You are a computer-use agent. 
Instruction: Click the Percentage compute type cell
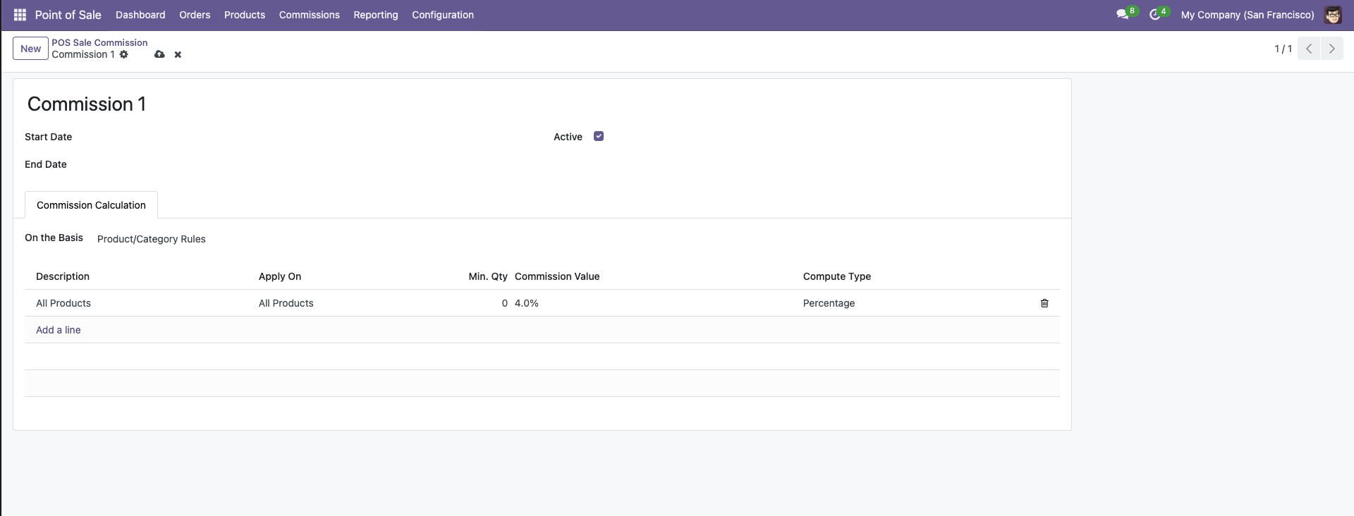(915, 303)
